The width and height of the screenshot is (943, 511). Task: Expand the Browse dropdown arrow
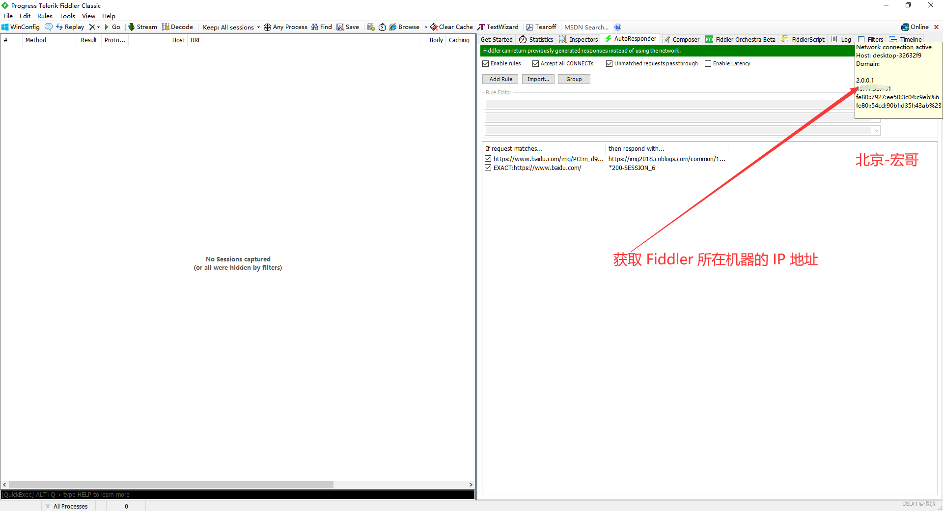click(x=426, y=27)
